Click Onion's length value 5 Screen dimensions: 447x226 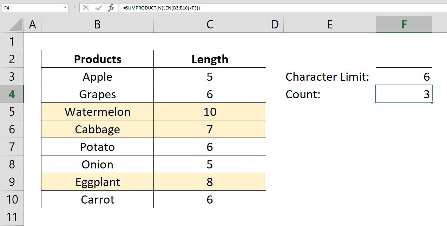210,164
